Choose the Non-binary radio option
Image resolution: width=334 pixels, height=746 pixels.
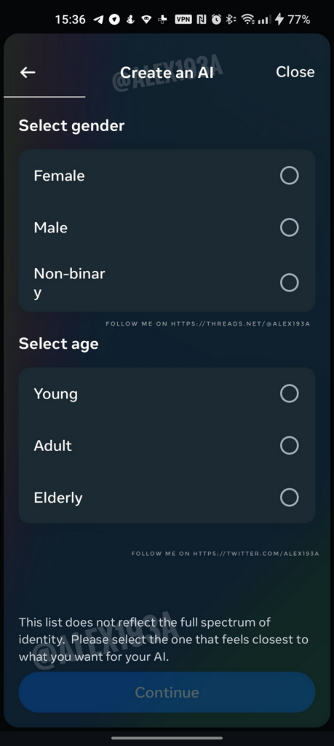pyautogui.click(x=289, y=283)
